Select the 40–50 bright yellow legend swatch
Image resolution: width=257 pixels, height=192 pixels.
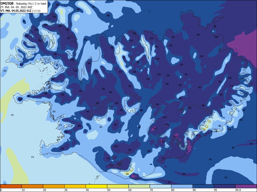coord(96,186)
